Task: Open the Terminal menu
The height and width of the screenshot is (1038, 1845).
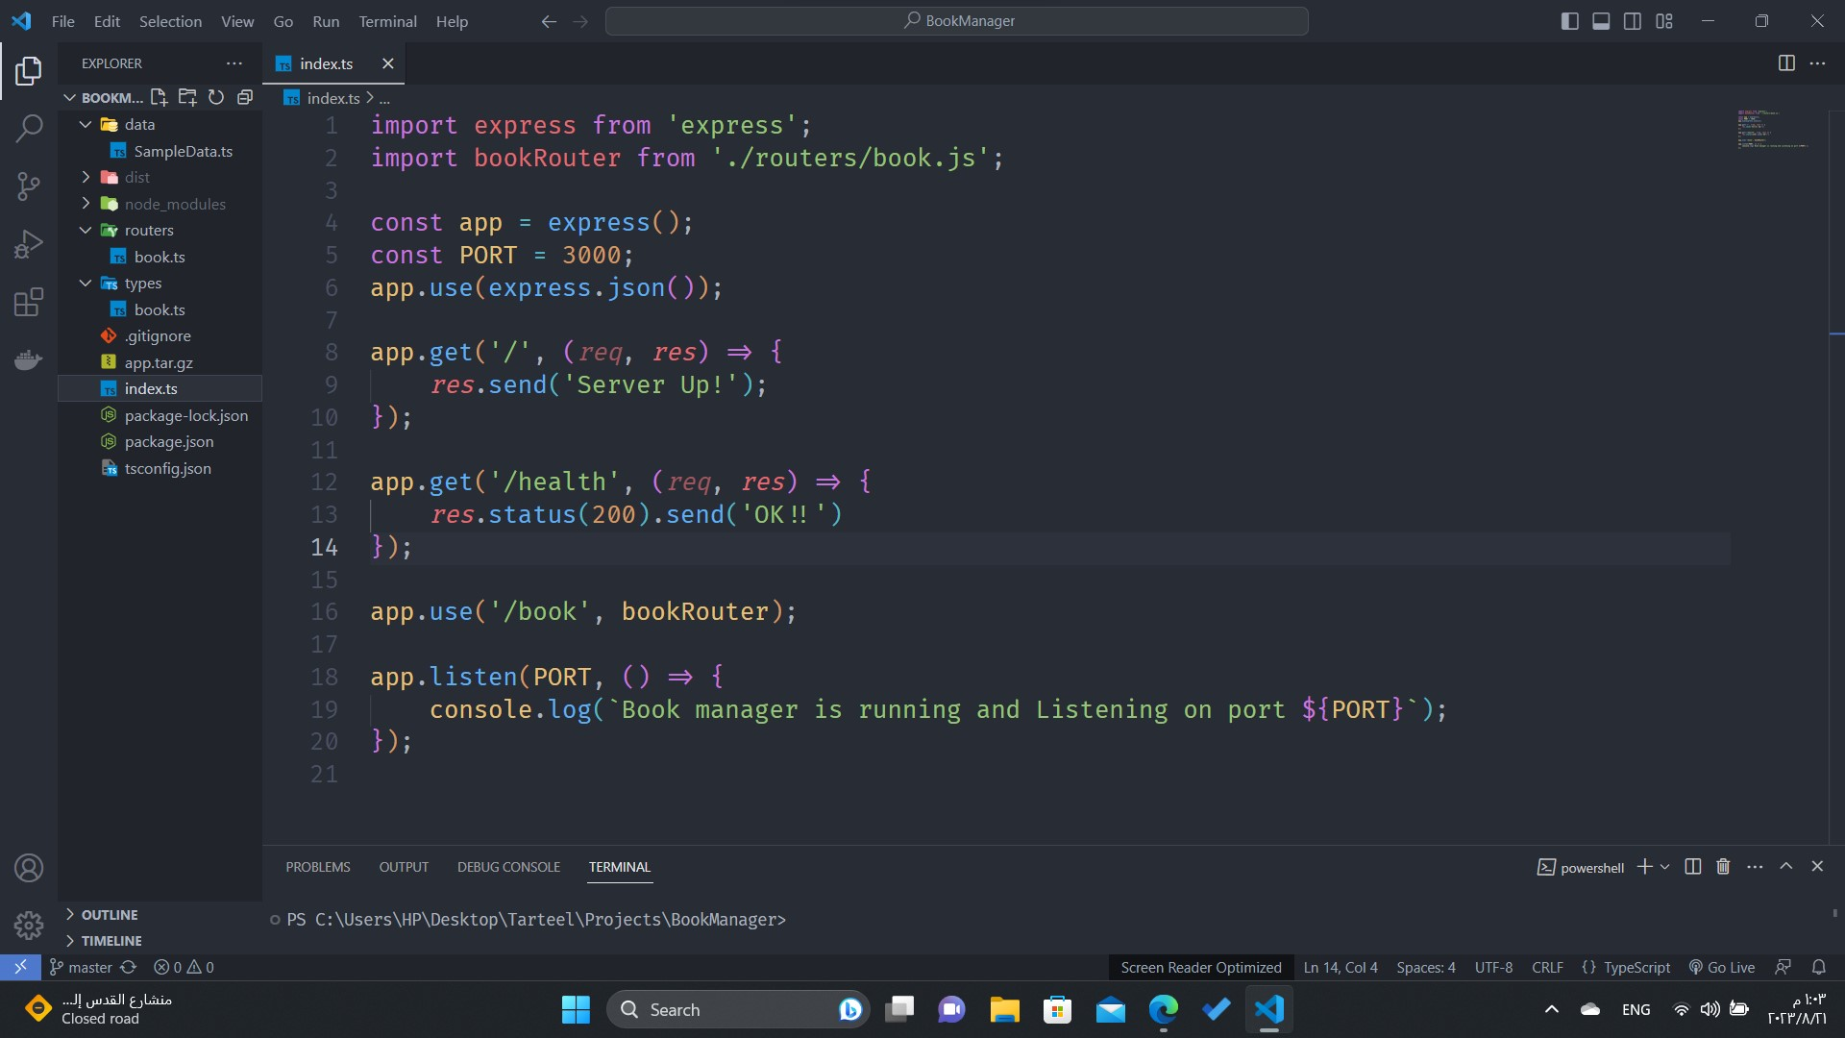Action: pyautogui.click(x=387, y=20)
